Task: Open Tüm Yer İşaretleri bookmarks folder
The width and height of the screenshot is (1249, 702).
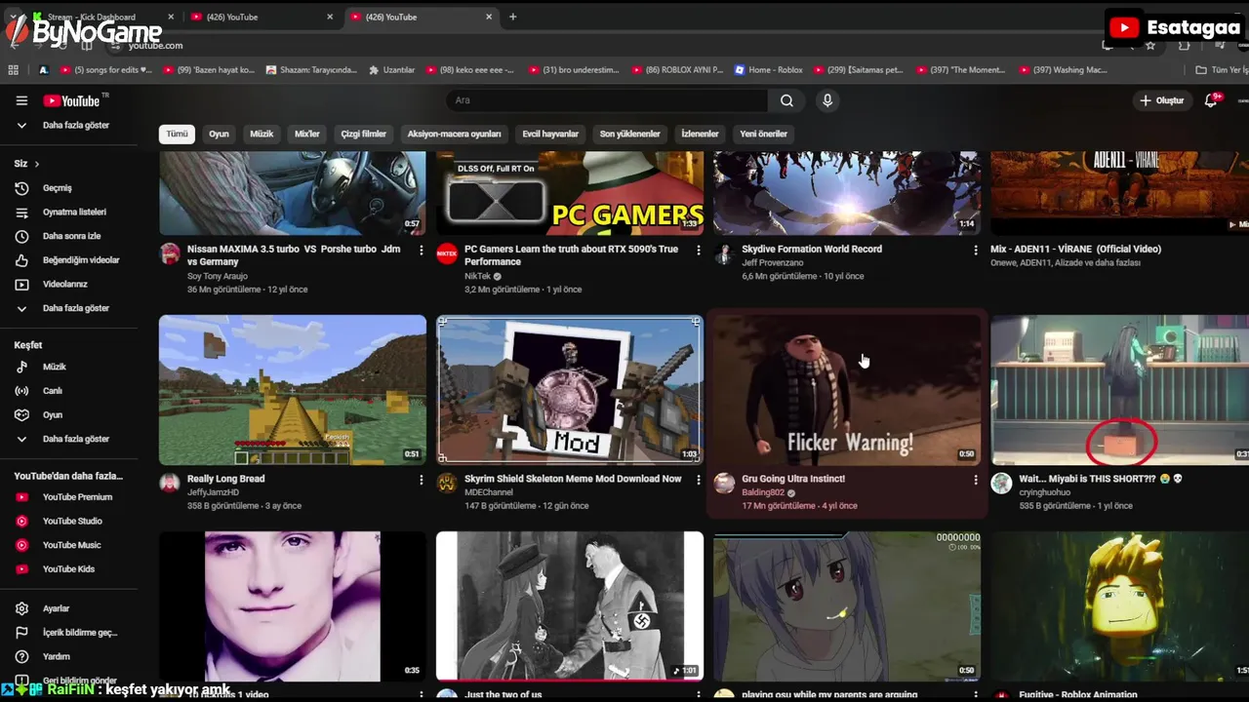Action: (1222, 70)
